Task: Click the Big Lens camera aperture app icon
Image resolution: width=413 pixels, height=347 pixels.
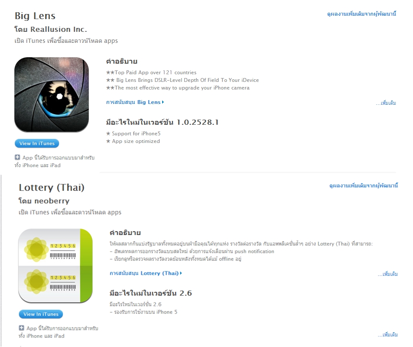Action: 52,95
